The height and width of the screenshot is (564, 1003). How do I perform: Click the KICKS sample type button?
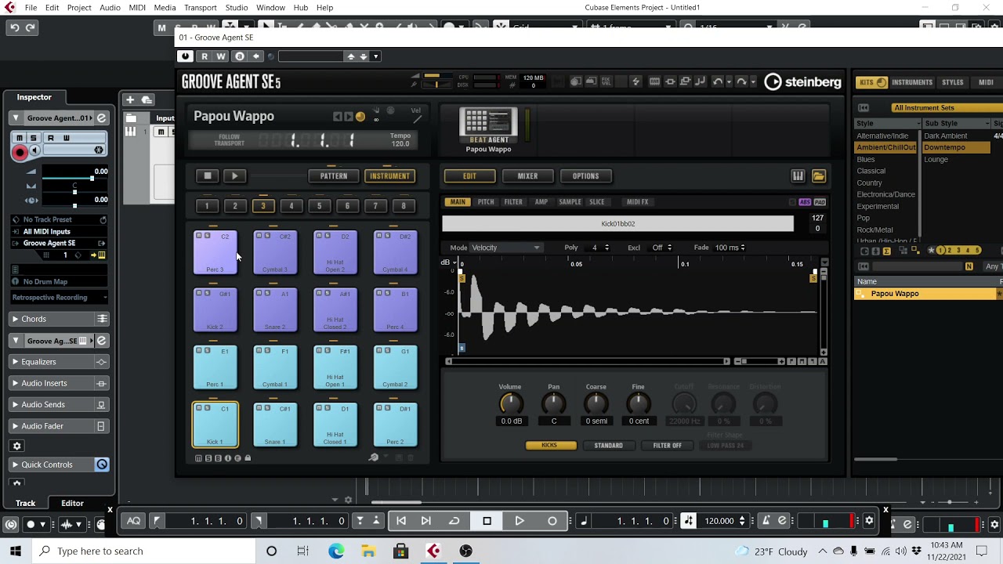pos(551,446)
